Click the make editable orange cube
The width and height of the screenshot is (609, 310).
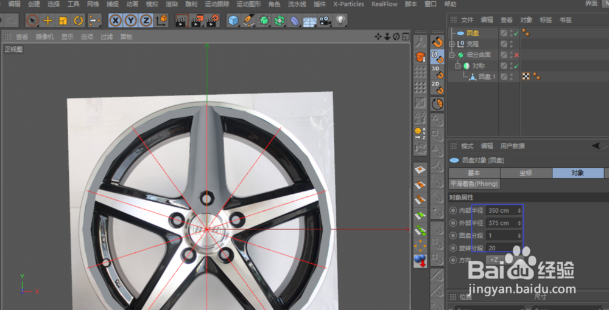coord(420,57)
